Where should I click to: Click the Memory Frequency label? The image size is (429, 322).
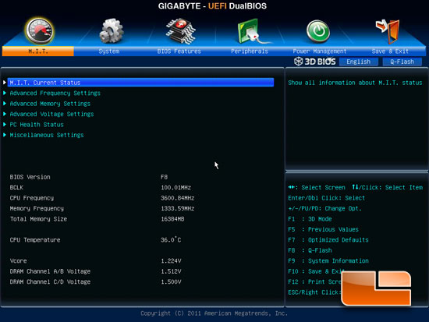(x=37, y=208)
